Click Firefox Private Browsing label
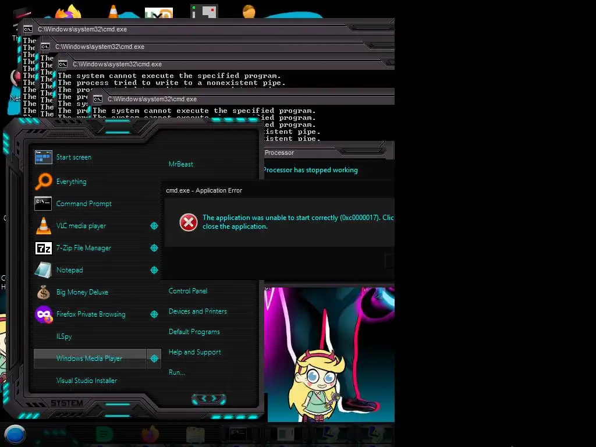Viewport: 596px width, 447px height. pyautogui.click(x=91, y=314)
